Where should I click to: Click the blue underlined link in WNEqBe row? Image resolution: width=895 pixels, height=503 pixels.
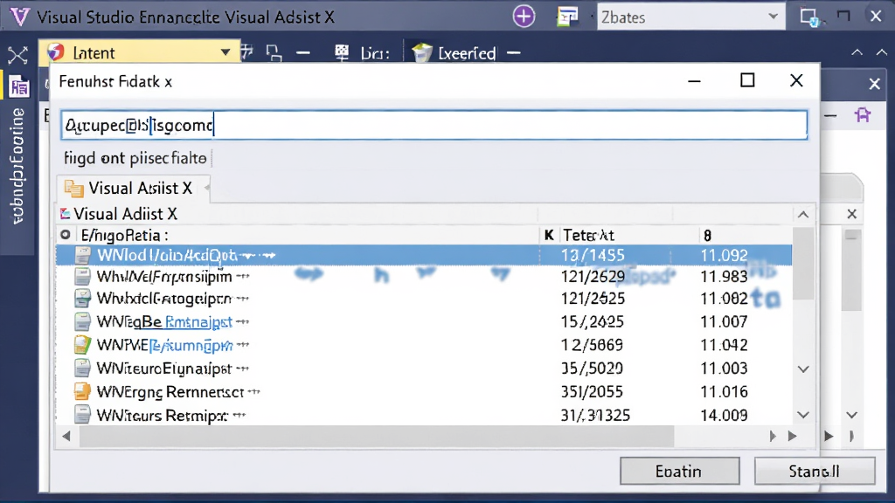click(x=198, y=322)
